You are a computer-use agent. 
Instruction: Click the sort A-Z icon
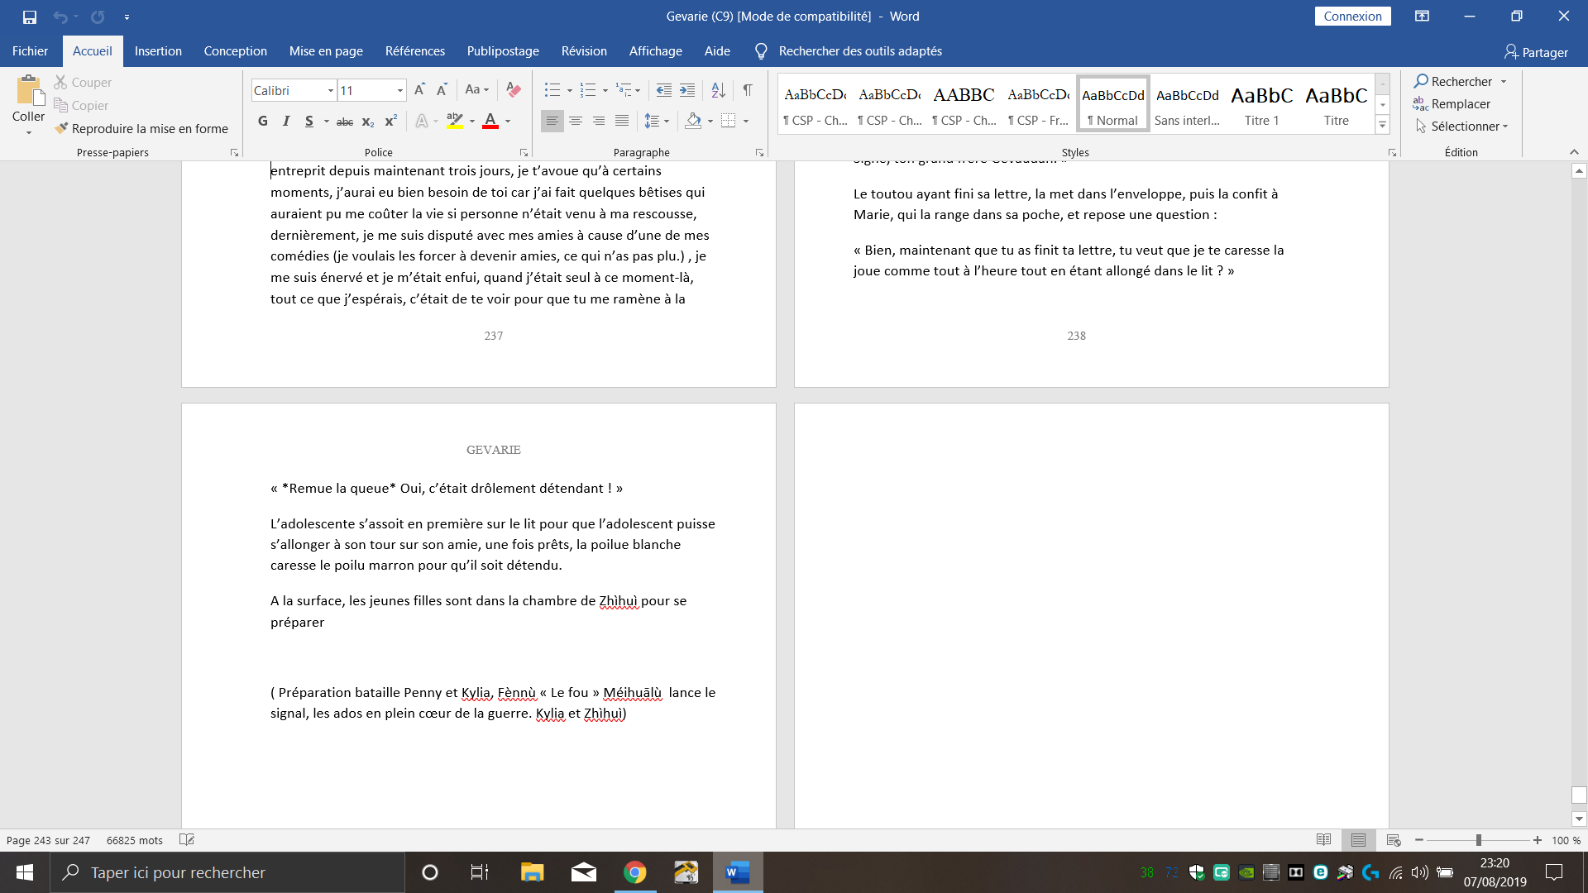(718, 90)
